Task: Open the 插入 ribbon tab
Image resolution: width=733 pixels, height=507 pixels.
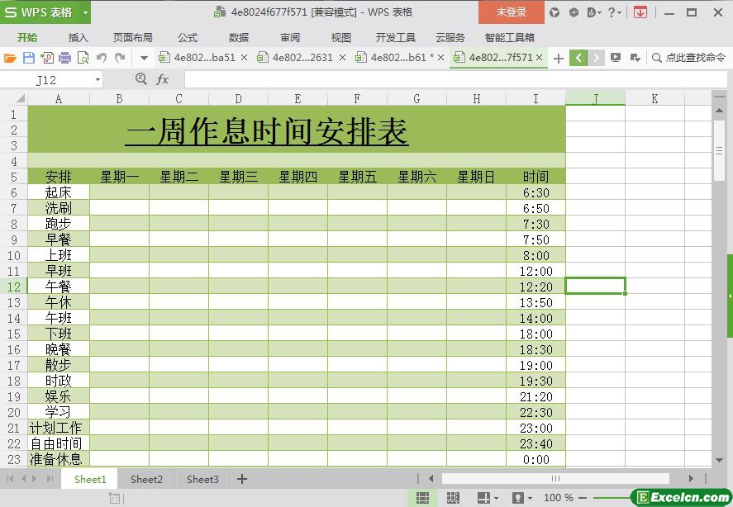Action: point(78,37)
